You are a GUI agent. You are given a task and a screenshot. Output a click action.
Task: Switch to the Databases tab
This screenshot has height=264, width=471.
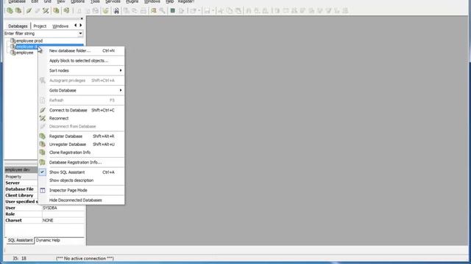(18, 26)
